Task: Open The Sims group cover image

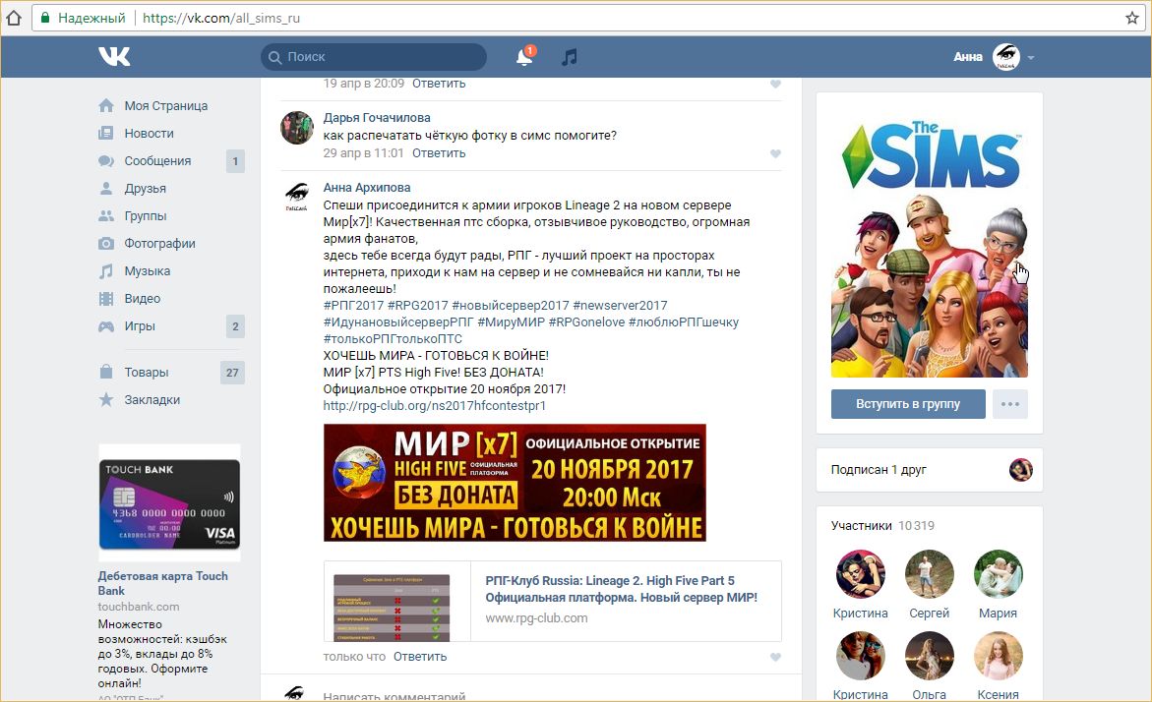Action: pos(930,240)
